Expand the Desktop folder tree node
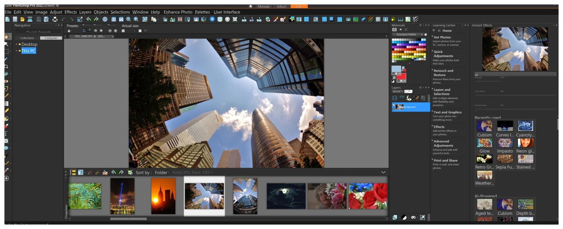The height and width of the screenshot is (229, 563). pos(17,44)
